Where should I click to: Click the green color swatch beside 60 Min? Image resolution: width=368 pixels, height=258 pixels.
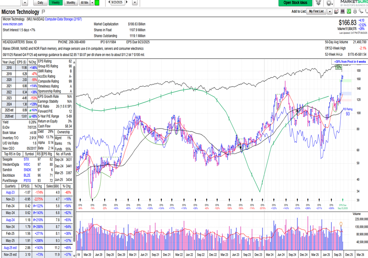pyautogui.click(x=98, y=3)
